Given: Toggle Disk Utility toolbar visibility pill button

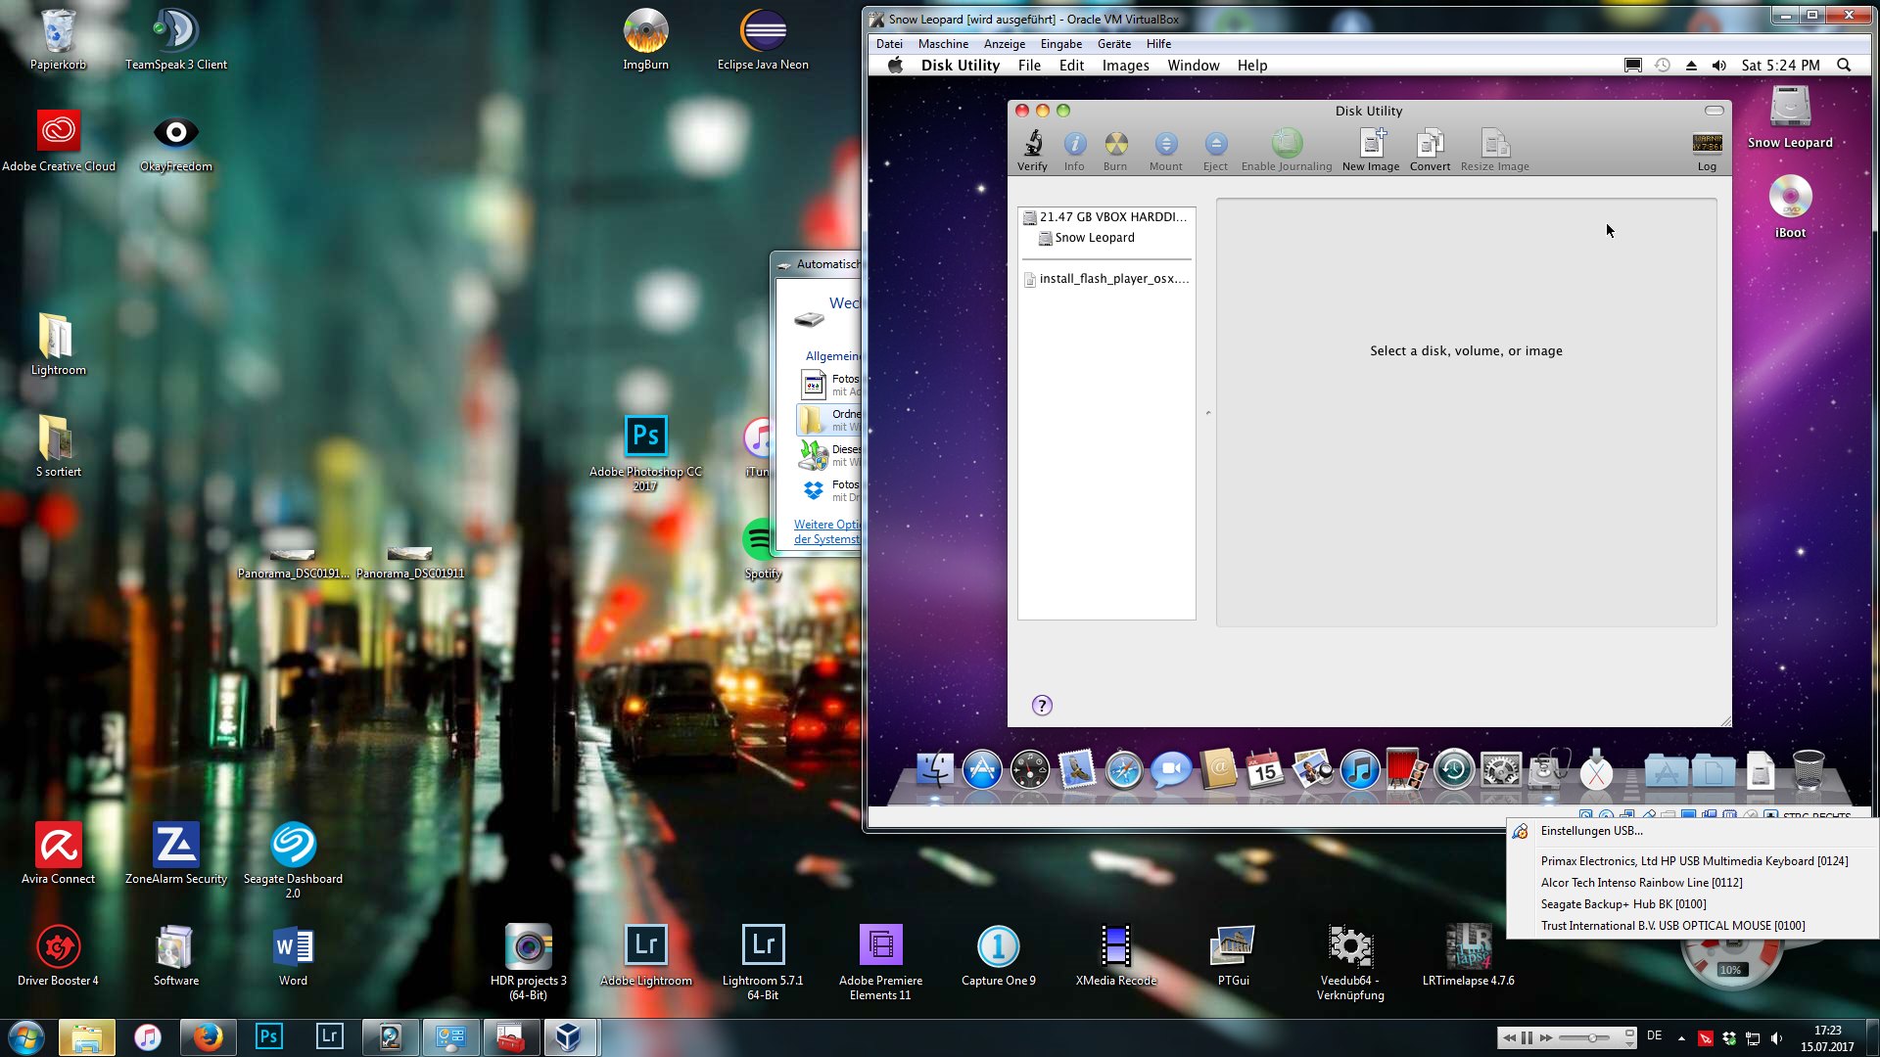Looking at the screenshot, I should click(1714, 111).
